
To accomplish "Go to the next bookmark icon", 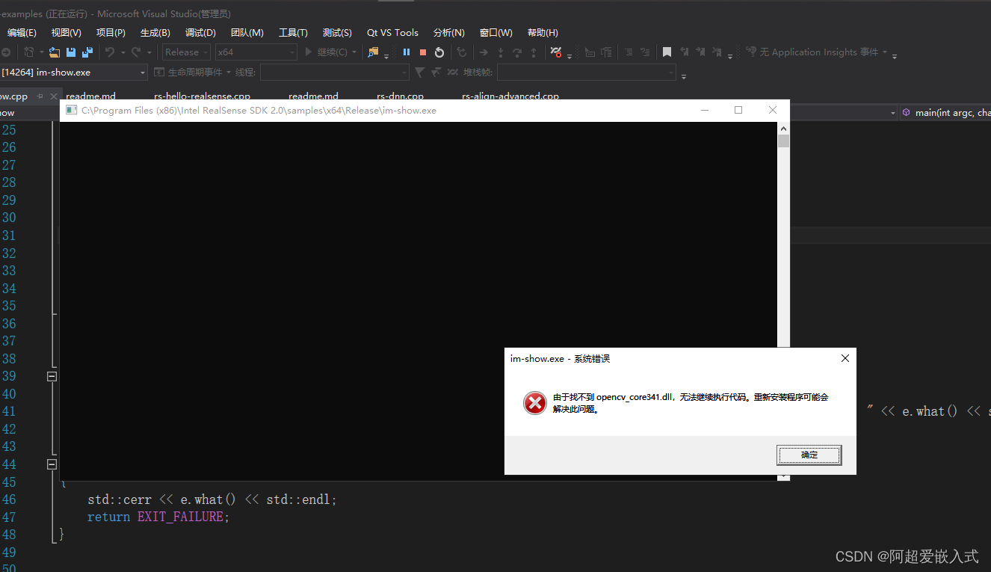I will [x=700, y=52].
